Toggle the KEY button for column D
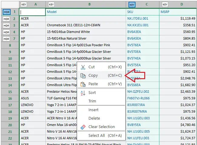The image size is (197, 145). (x=165, y=5)
